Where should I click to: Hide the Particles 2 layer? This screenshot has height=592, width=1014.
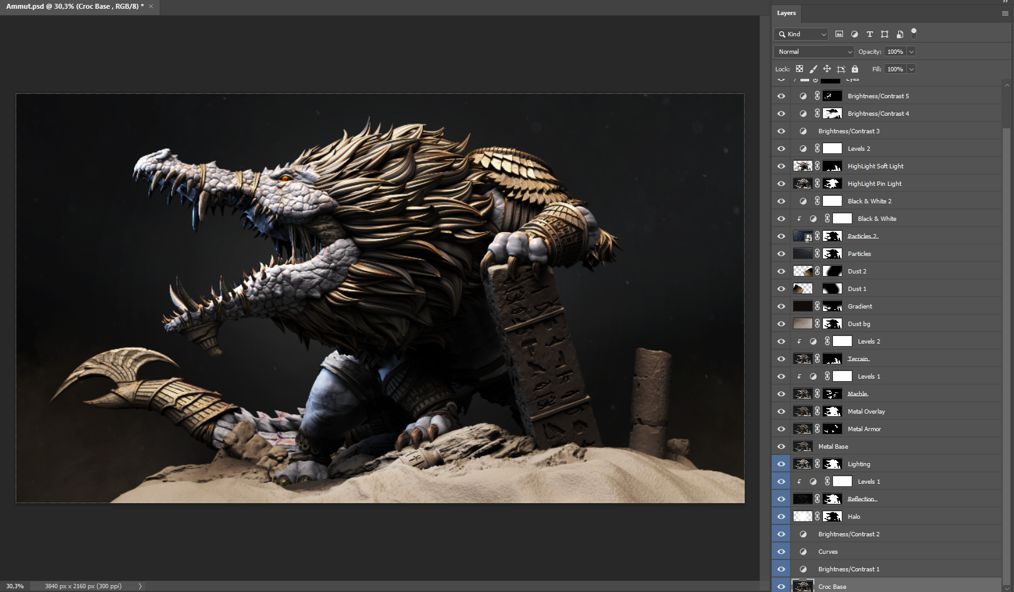781,237
